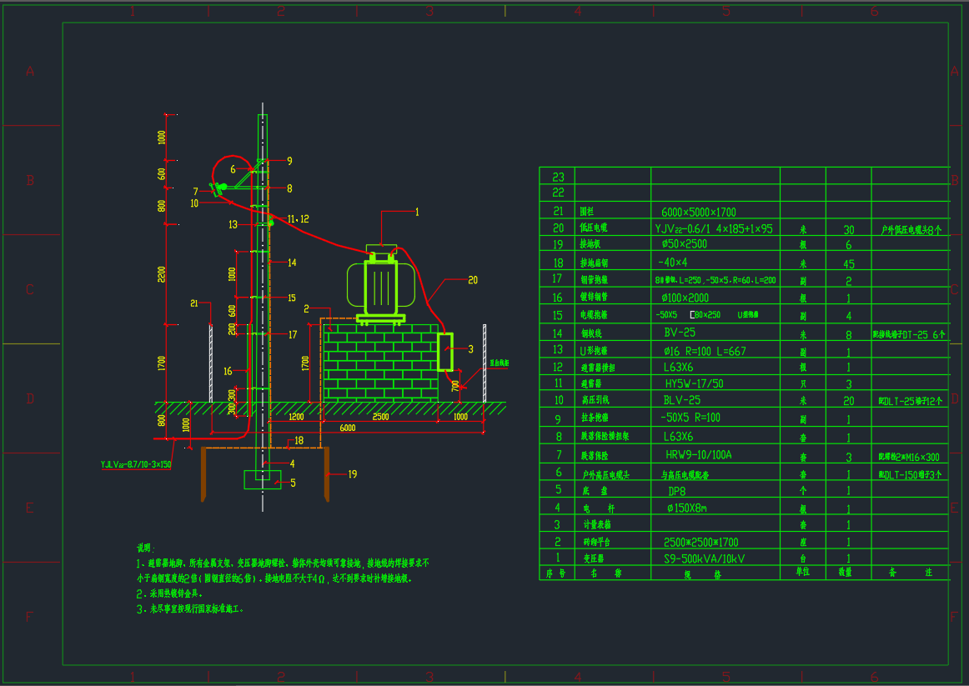Click the lightning arrester symbol near 11.12
Viewport: 969px width, 686px height.
coord(271,222)
